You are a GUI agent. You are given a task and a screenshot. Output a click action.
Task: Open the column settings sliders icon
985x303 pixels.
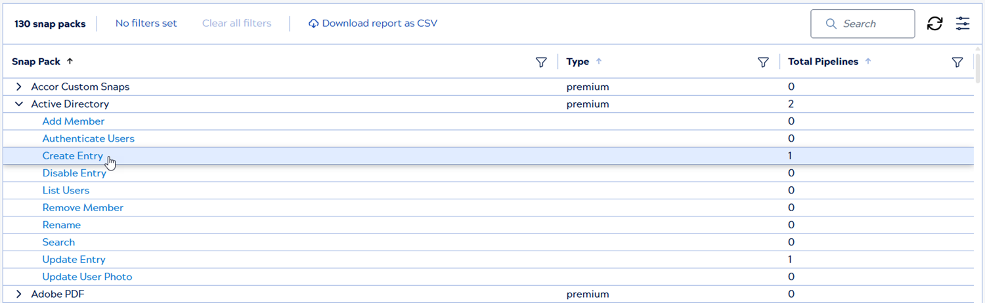point(963,24)
